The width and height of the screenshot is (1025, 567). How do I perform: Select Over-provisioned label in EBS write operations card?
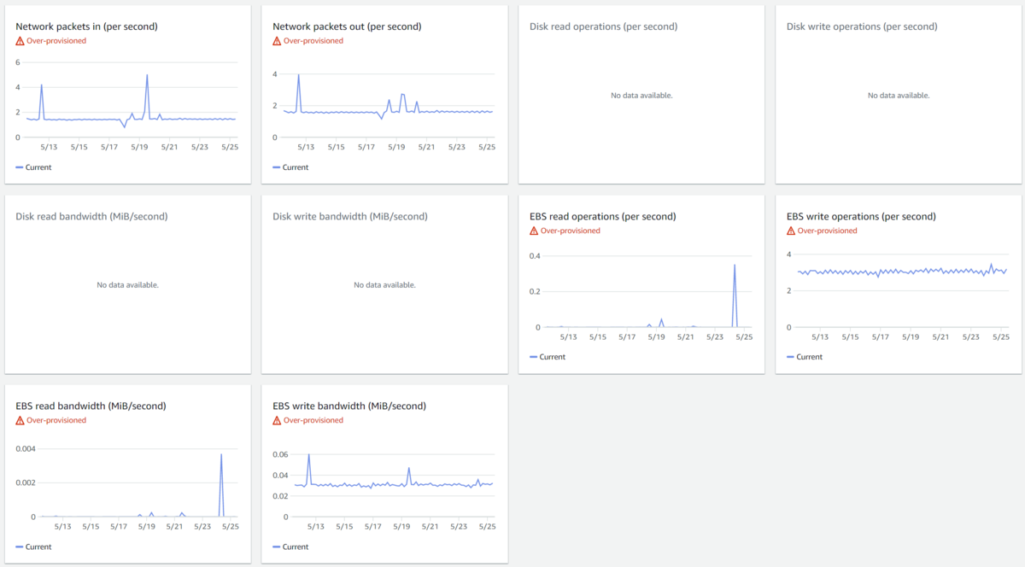click(827, 231)
